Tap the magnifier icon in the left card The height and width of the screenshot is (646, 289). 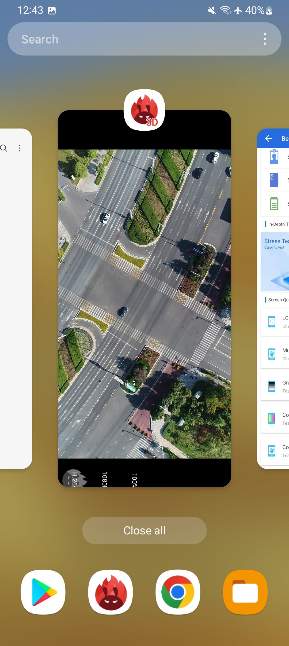pos(4,148)
